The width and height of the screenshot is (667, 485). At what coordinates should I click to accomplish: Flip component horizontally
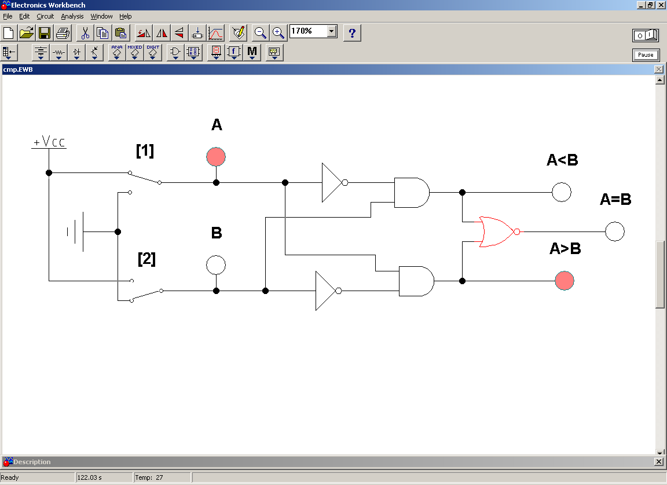coord(162,33)
